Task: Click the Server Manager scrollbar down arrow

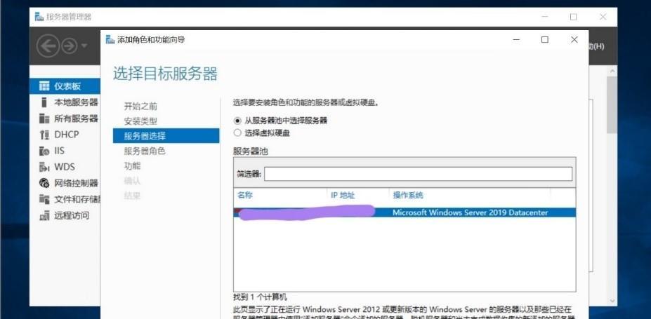Action: point(612,301)
